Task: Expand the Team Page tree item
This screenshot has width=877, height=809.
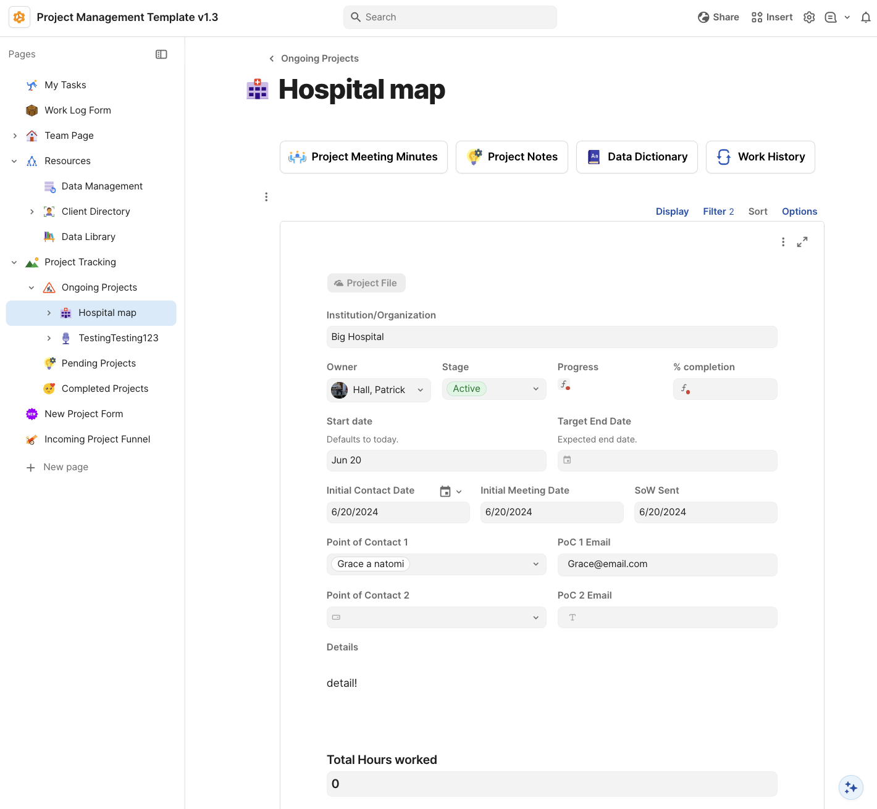Action: (15, 136)
